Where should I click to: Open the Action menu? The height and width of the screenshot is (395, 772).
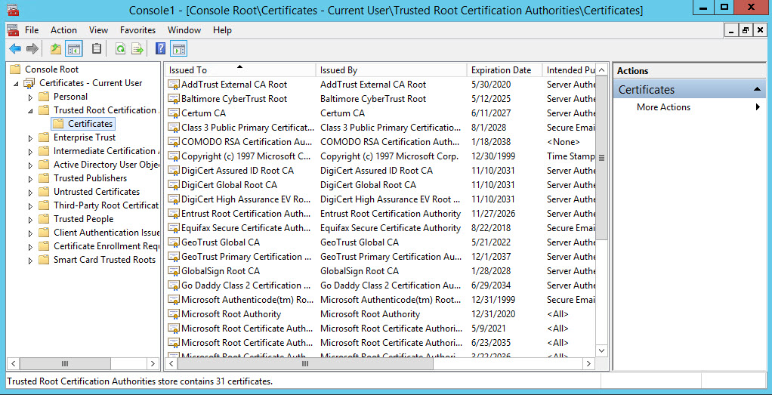coord(63,30)
